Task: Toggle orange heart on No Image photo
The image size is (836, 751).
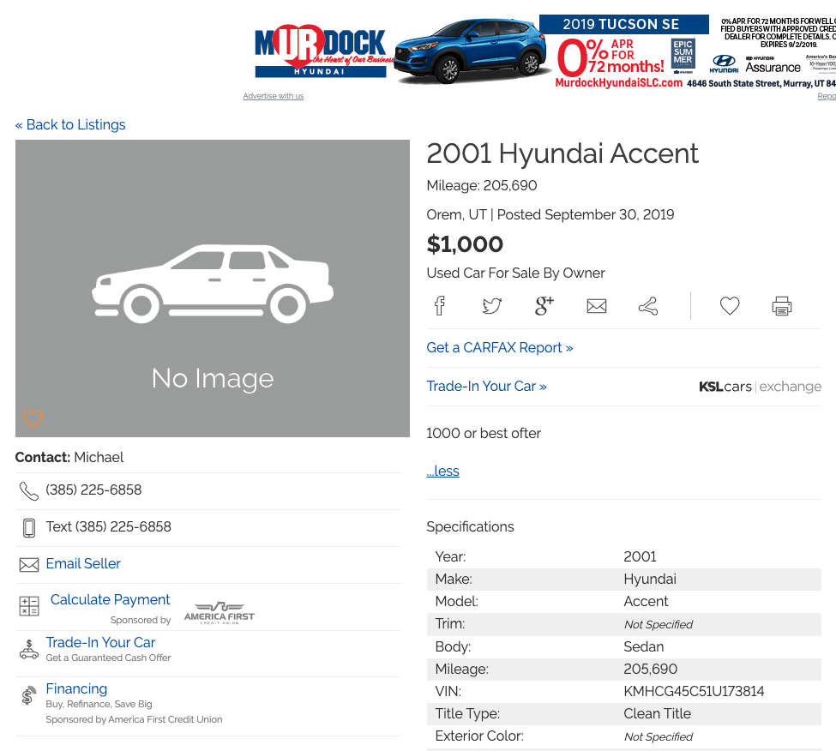Action: (x=33, y=418)
